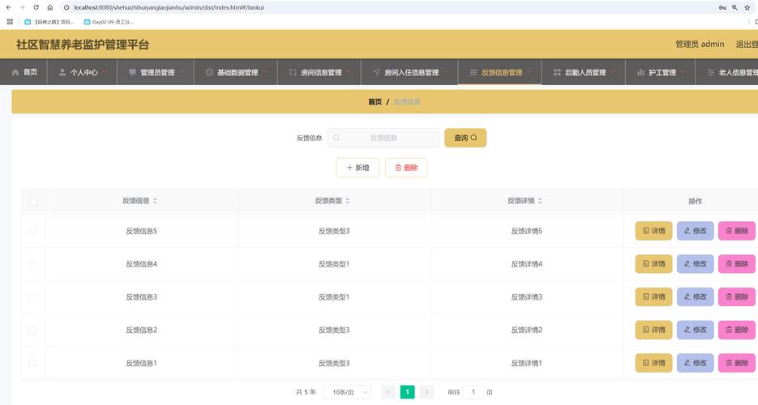Click 修改 for 反馈信息5 row

pyautogui.click(x=695, y=231)
